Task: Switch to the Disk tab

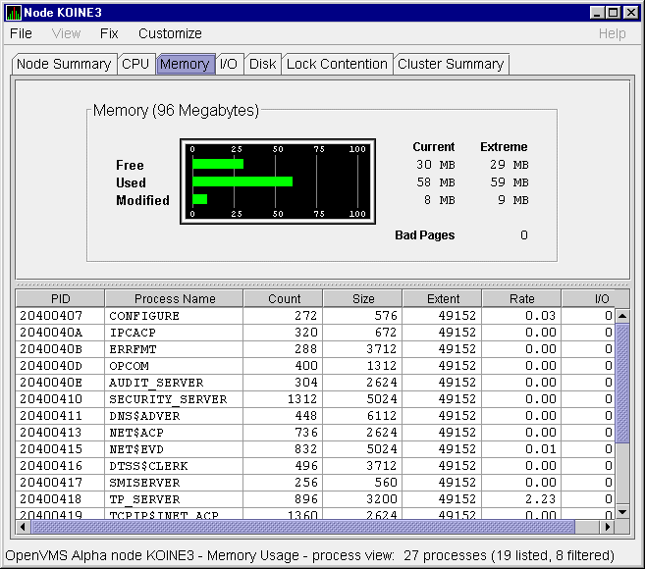Action: click(262, 64)
